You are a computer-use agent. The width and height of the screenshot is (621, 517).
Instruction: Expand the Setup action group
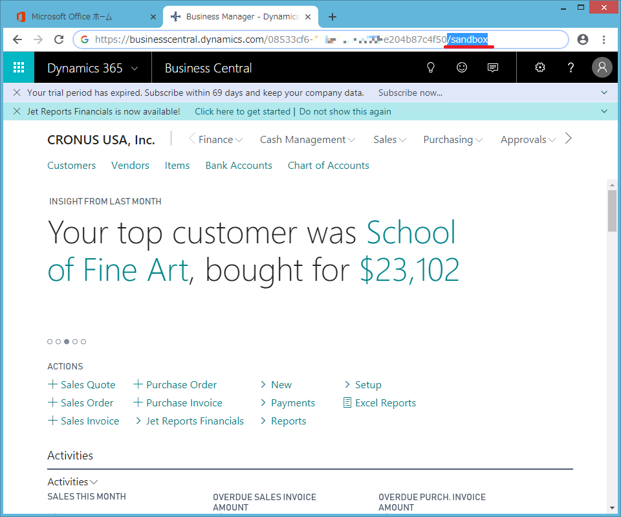tap(363, 385)
